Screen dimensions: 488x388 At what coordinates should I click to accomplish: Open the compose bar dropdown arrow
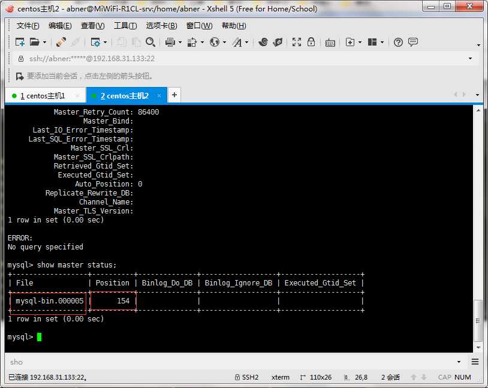pyautogui.click(x=459, y=362)
